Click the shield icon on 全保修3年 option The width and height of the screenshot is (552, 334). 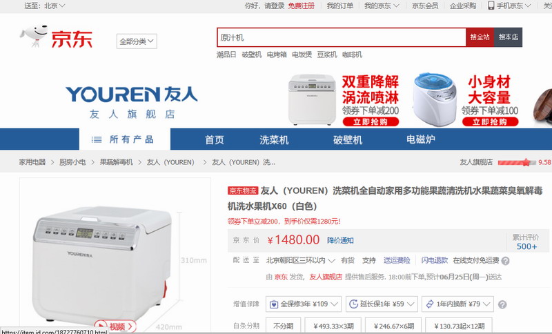(x=273, y=304)
